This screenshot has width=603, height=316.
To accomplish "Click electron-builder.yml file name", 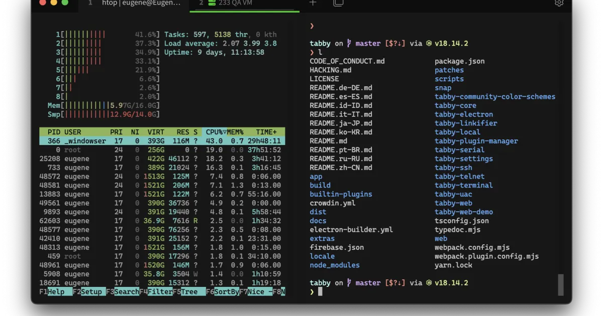I will pyautogui.click(x=351, y=230).
